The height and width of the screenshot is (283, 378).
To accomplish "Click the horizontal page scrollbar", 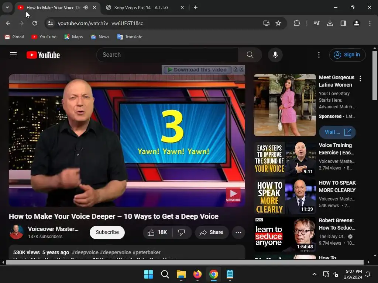I will (x=185, y=262).
